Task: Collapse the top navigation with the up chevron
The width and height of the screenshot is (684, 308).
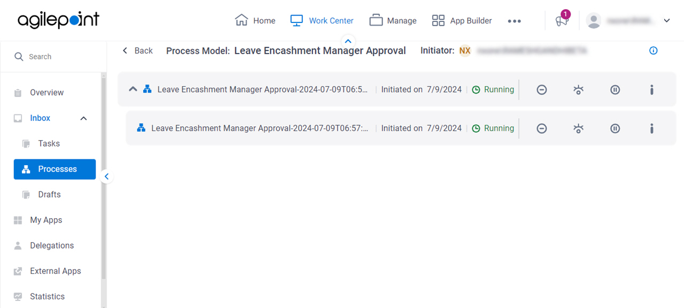Action: pos(348,41)
